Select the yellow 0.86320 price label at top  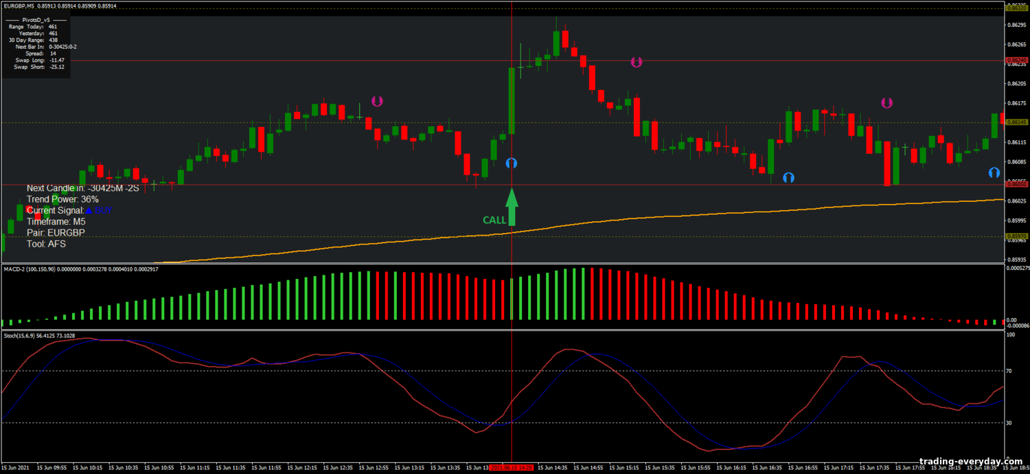tap(1016, 8)
